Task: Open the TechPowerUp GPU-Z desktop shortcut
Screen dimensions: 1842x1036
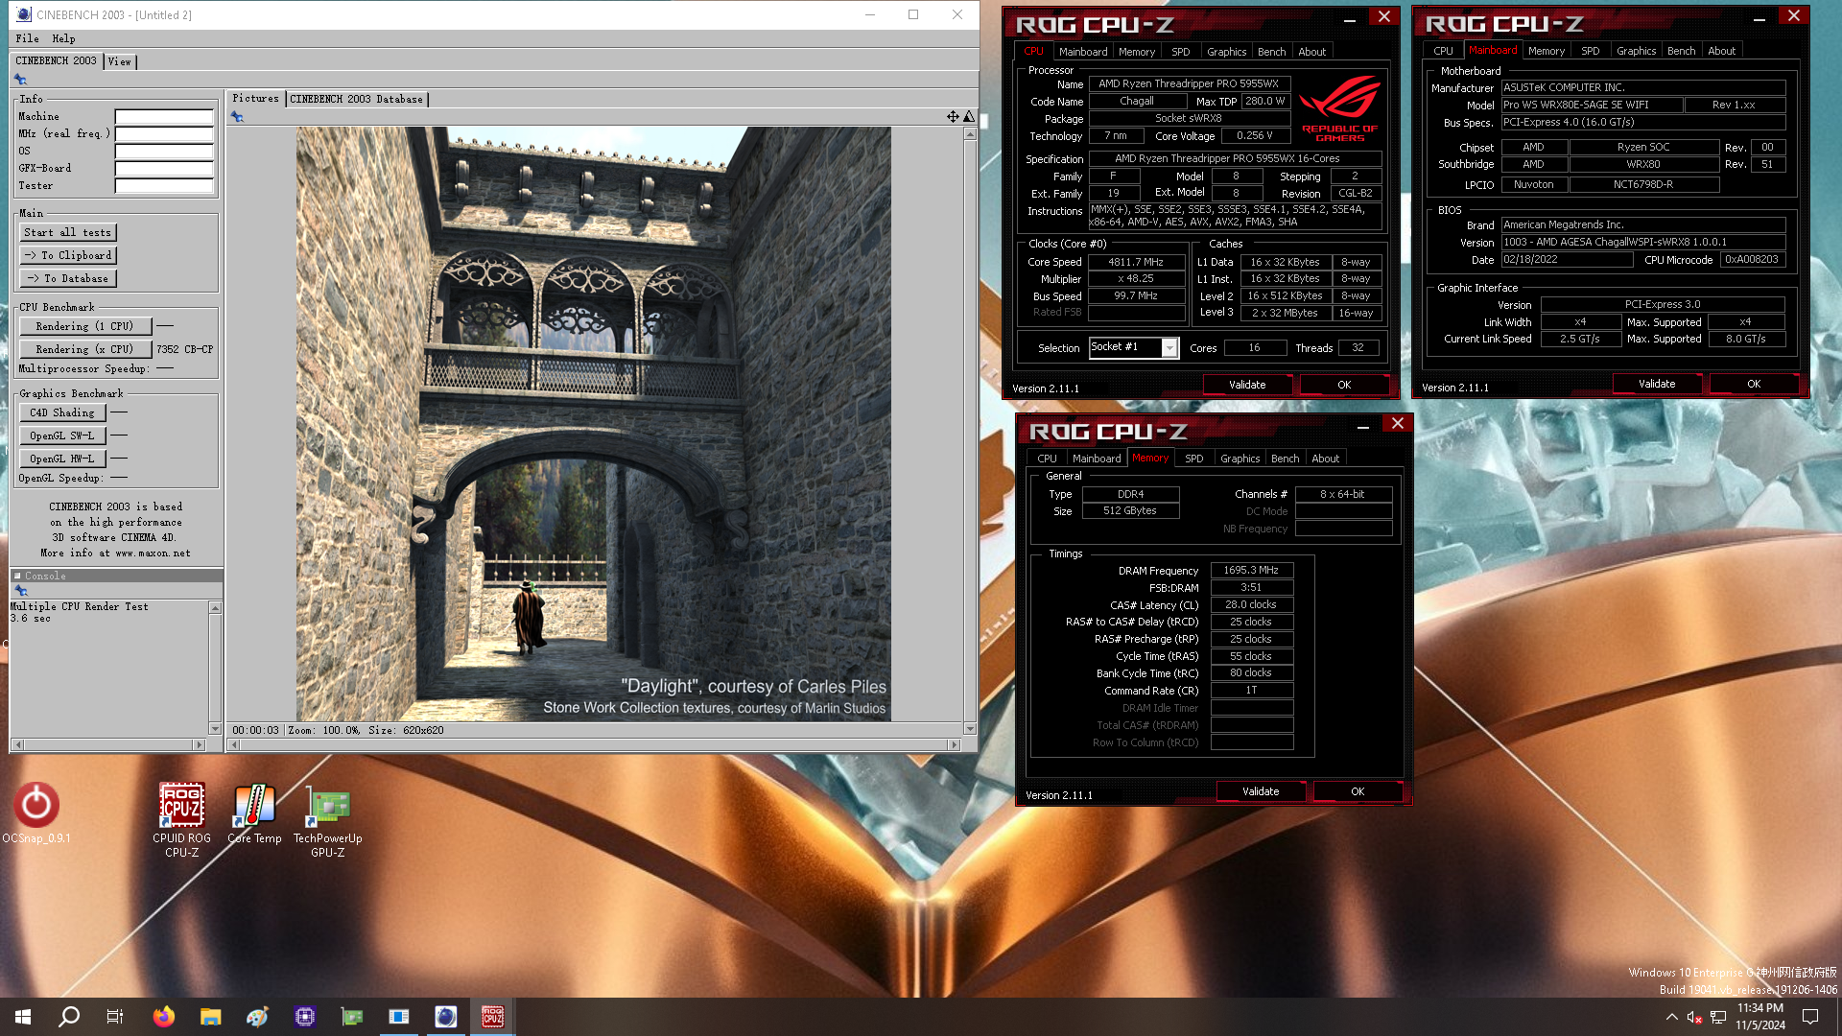Action: (328, 820)
